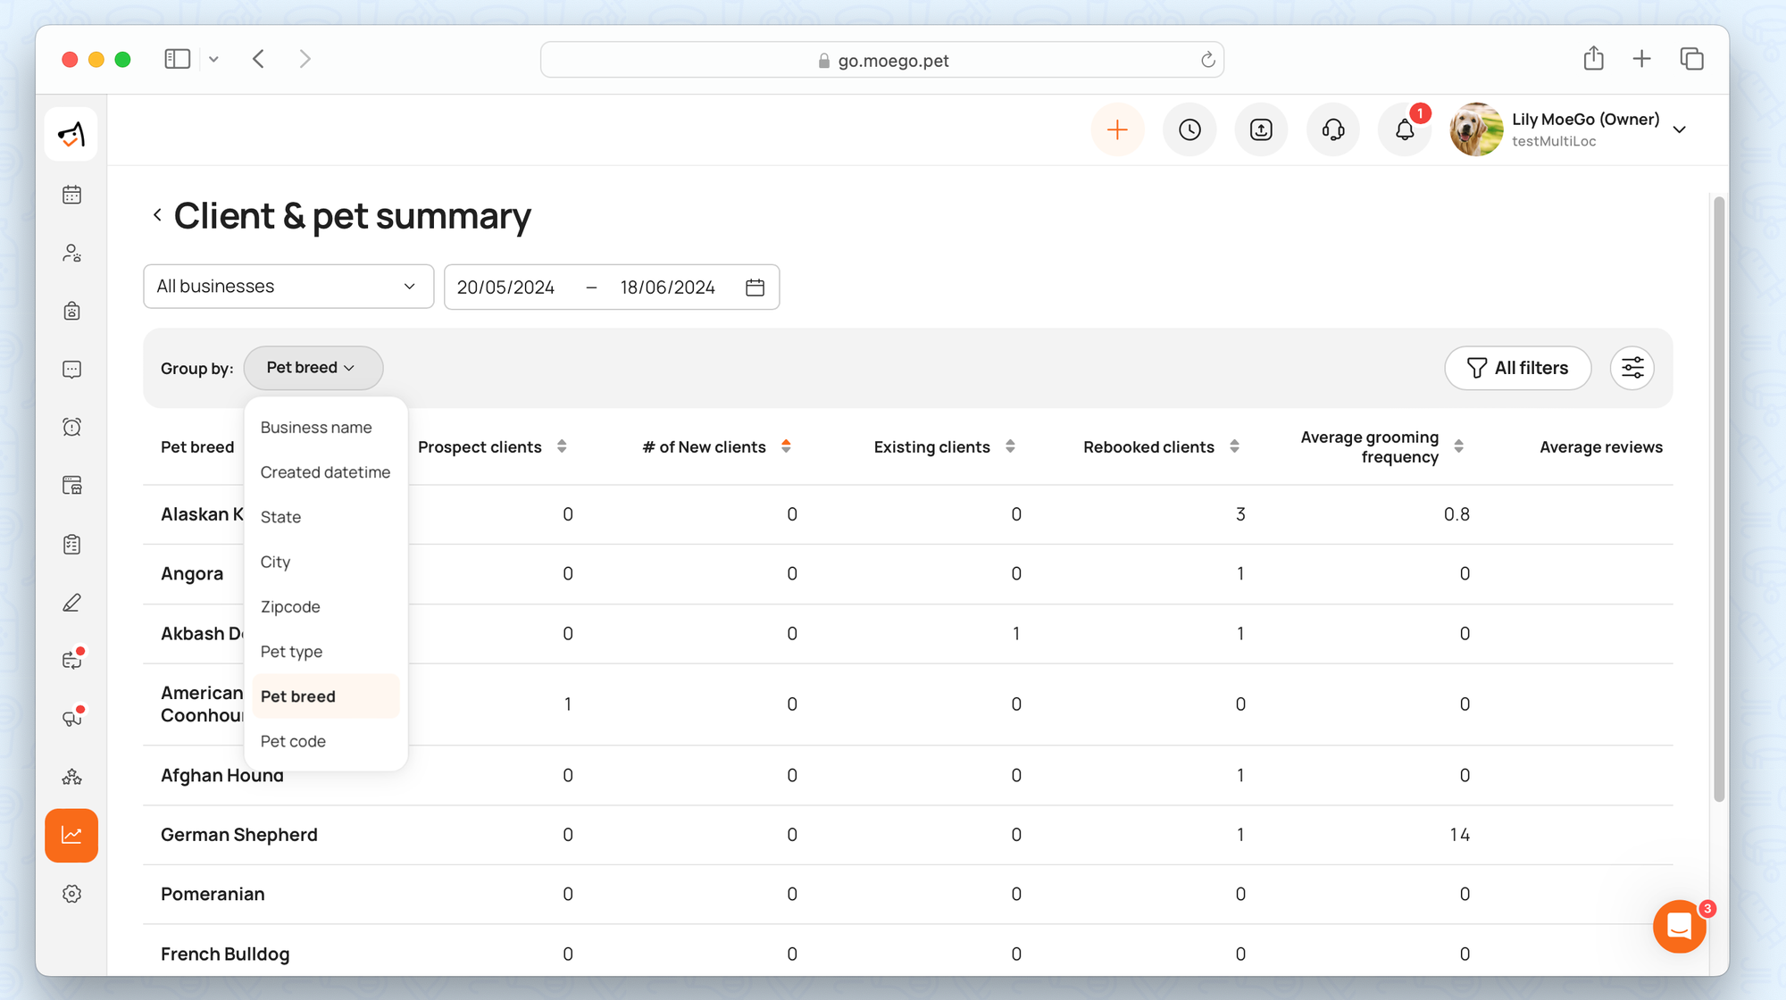Open the messages icon in sidebar
1786x1000 pixels.
coord(72,370)
